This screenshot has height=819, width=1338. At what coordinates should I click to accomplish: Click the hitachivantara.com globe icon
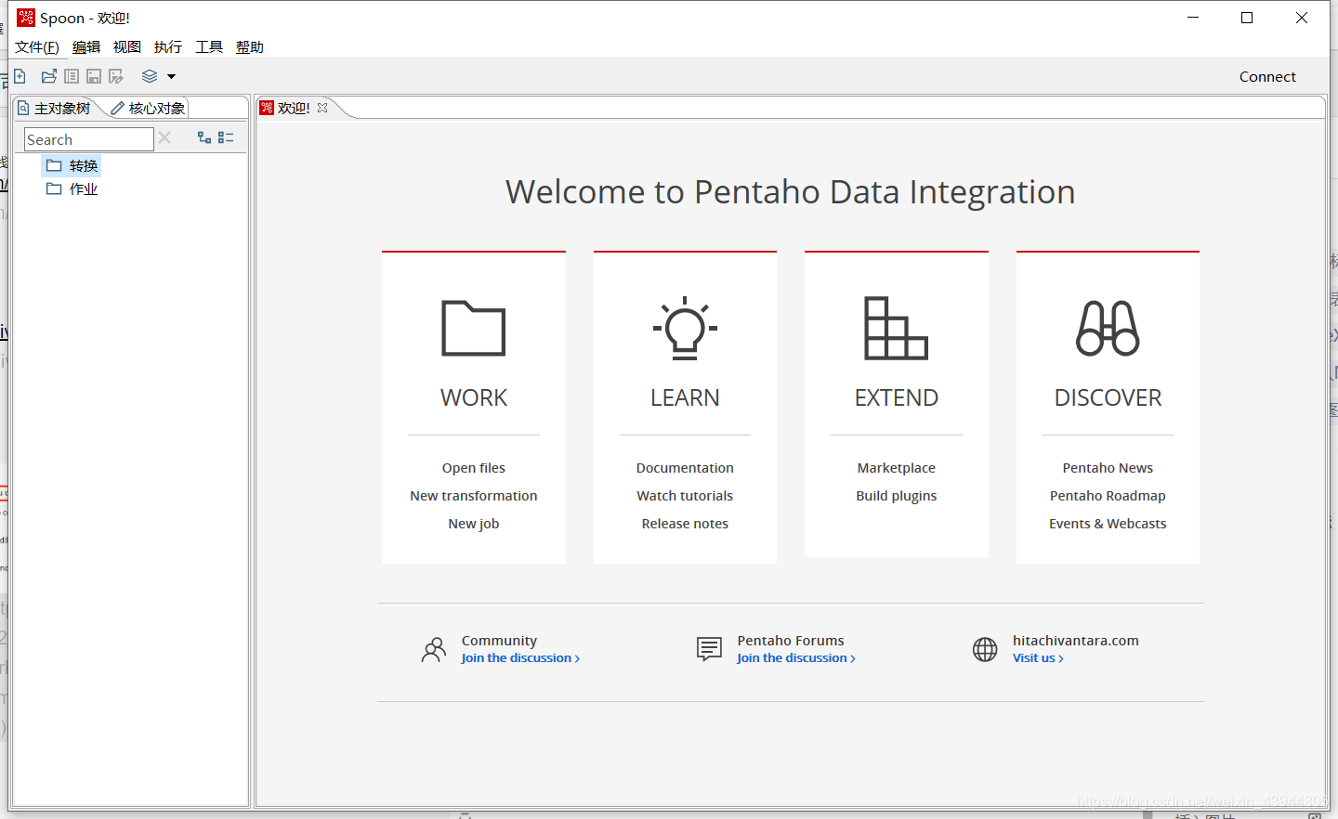click(x=985, y=649)
